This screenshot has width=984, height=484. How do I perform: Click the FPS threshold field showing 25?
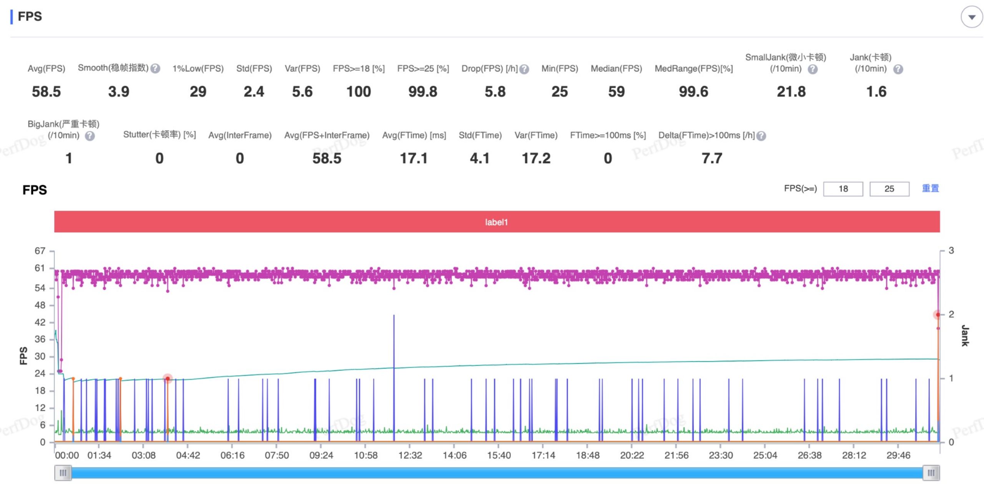tap(889, 189)
